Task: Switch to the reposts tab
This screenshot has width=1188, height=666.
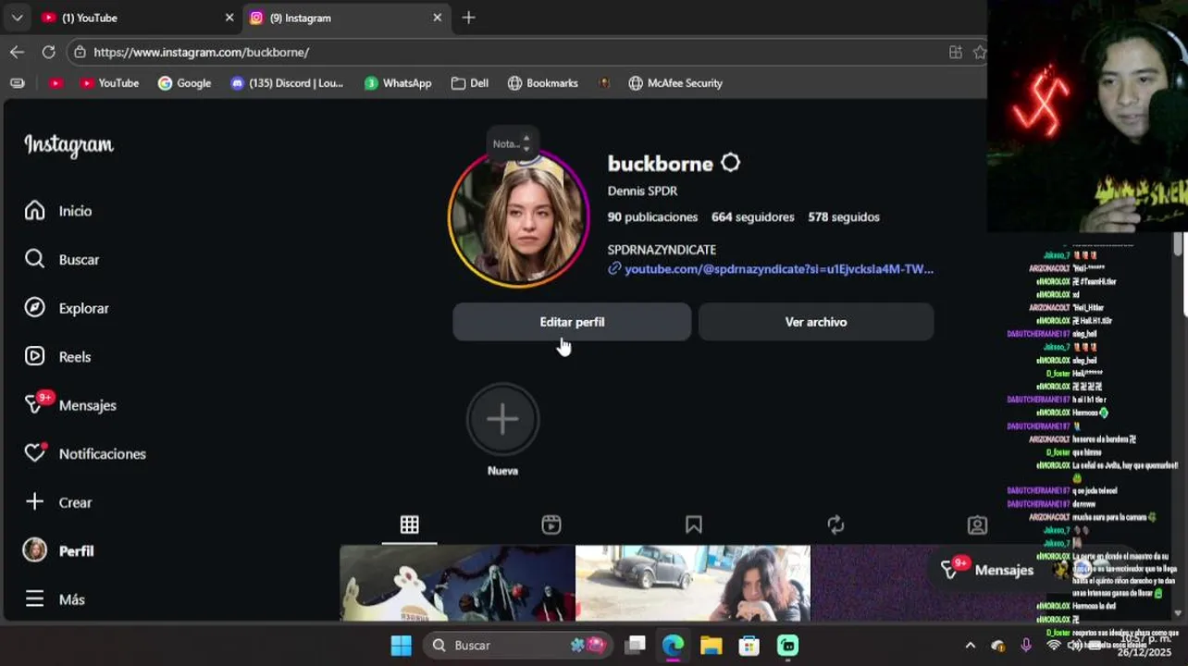Action: (x=835, y=524)
